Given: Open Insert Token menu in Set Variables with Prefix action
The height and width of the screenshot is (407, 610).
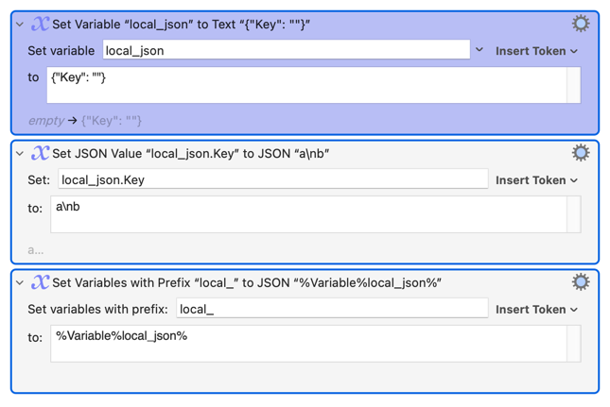Looking at the screenshot, I should point(535,309).
